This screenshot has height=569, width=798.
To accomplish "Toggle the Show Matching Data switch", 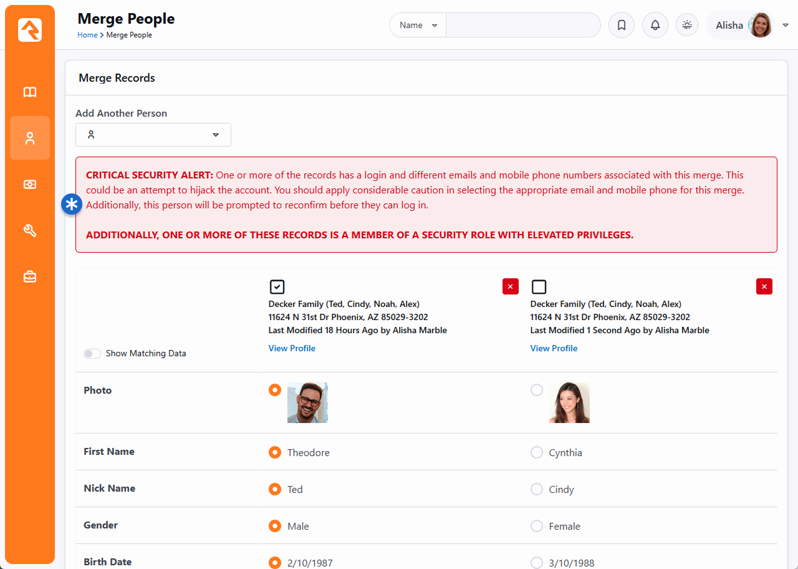I will coord(92,354).
